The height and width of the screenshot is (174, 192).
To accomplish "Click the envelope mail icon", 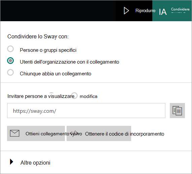I will 14,133.
